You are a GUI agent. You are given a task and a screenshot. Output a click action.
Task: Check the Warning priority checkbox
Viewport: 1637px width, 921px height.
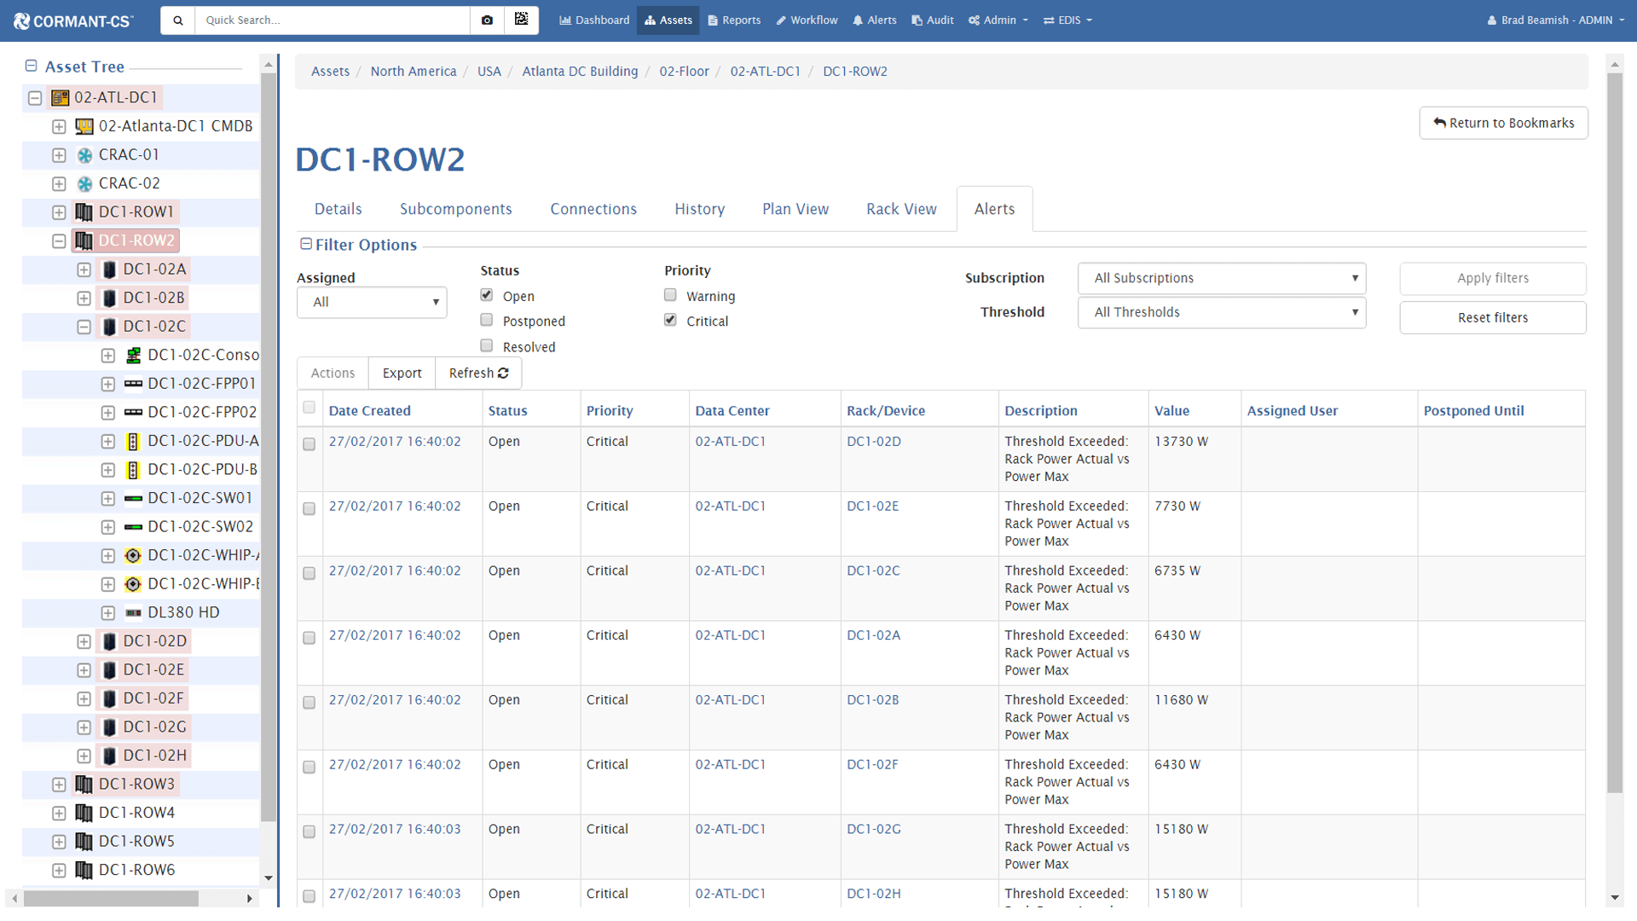[x=670, y=294]
